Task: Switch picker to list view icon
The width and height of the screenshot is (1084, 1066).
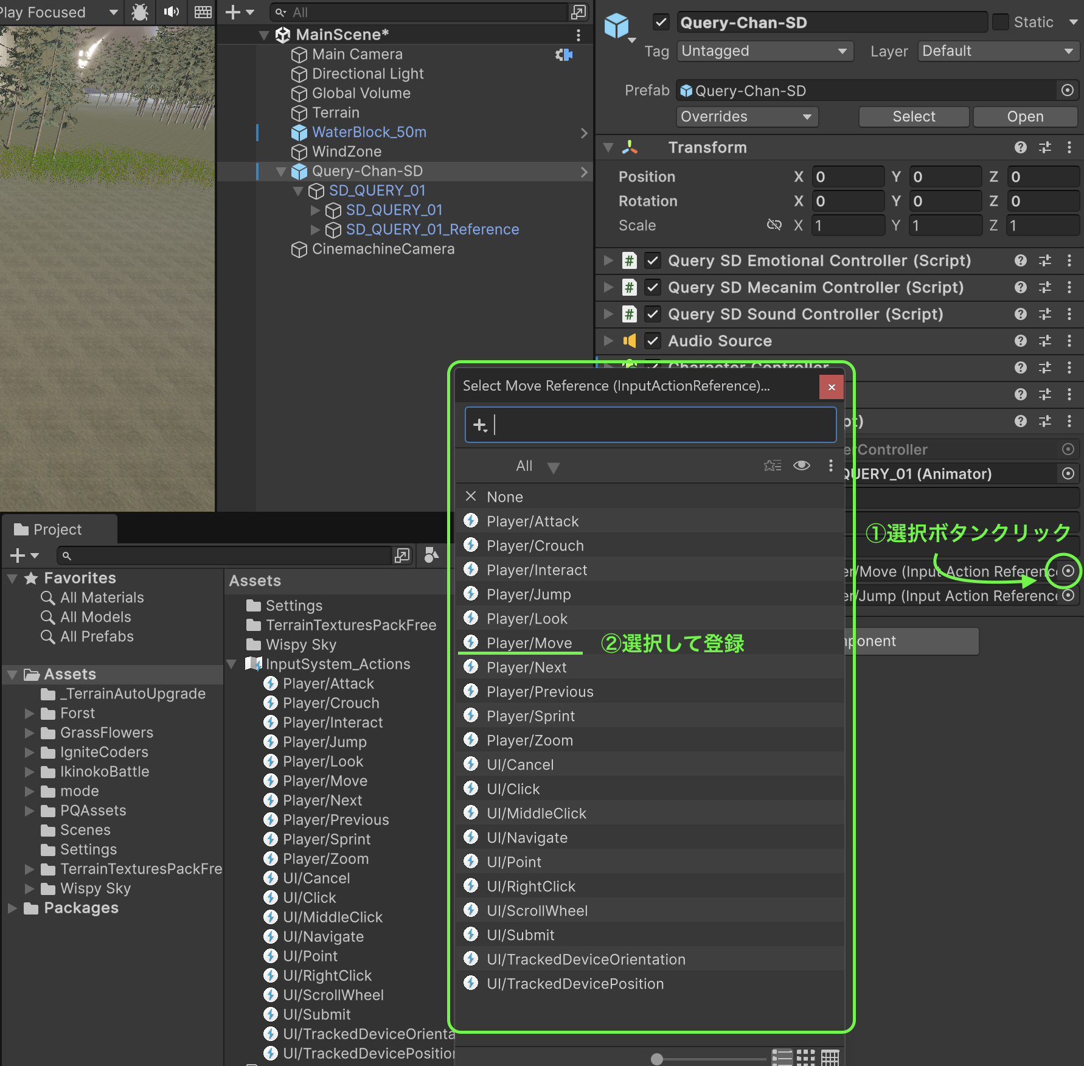Action: pos(782,1057)
